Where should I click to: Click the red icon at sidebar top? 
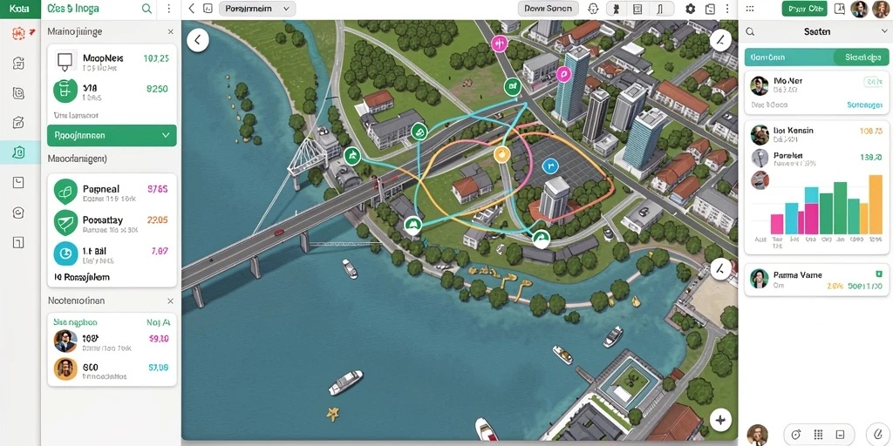pos(19,34)
